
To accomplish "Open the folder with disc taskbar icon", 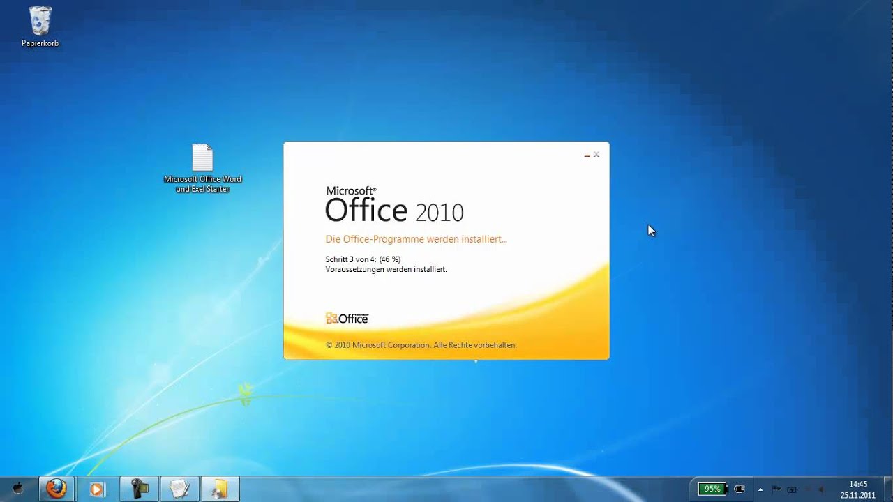I will [x=220, y=489].
